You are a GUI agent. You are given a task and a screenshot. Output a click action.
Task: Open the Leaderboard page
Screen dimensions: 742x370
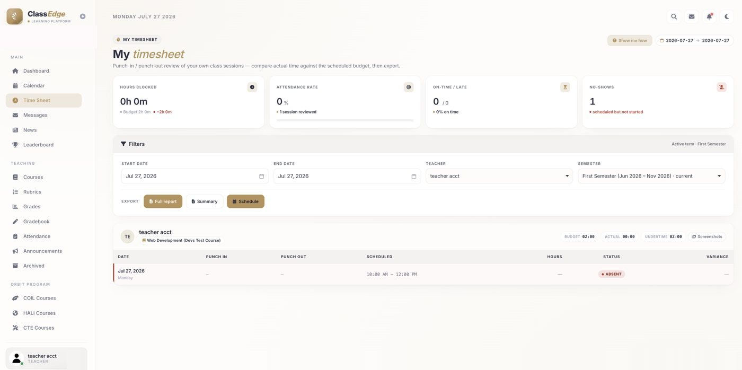(x=43, y=145)
